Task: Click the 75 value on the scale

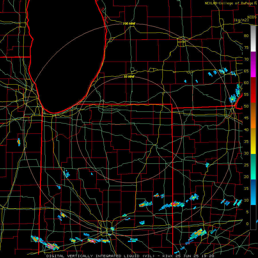Action: point(246,48)
